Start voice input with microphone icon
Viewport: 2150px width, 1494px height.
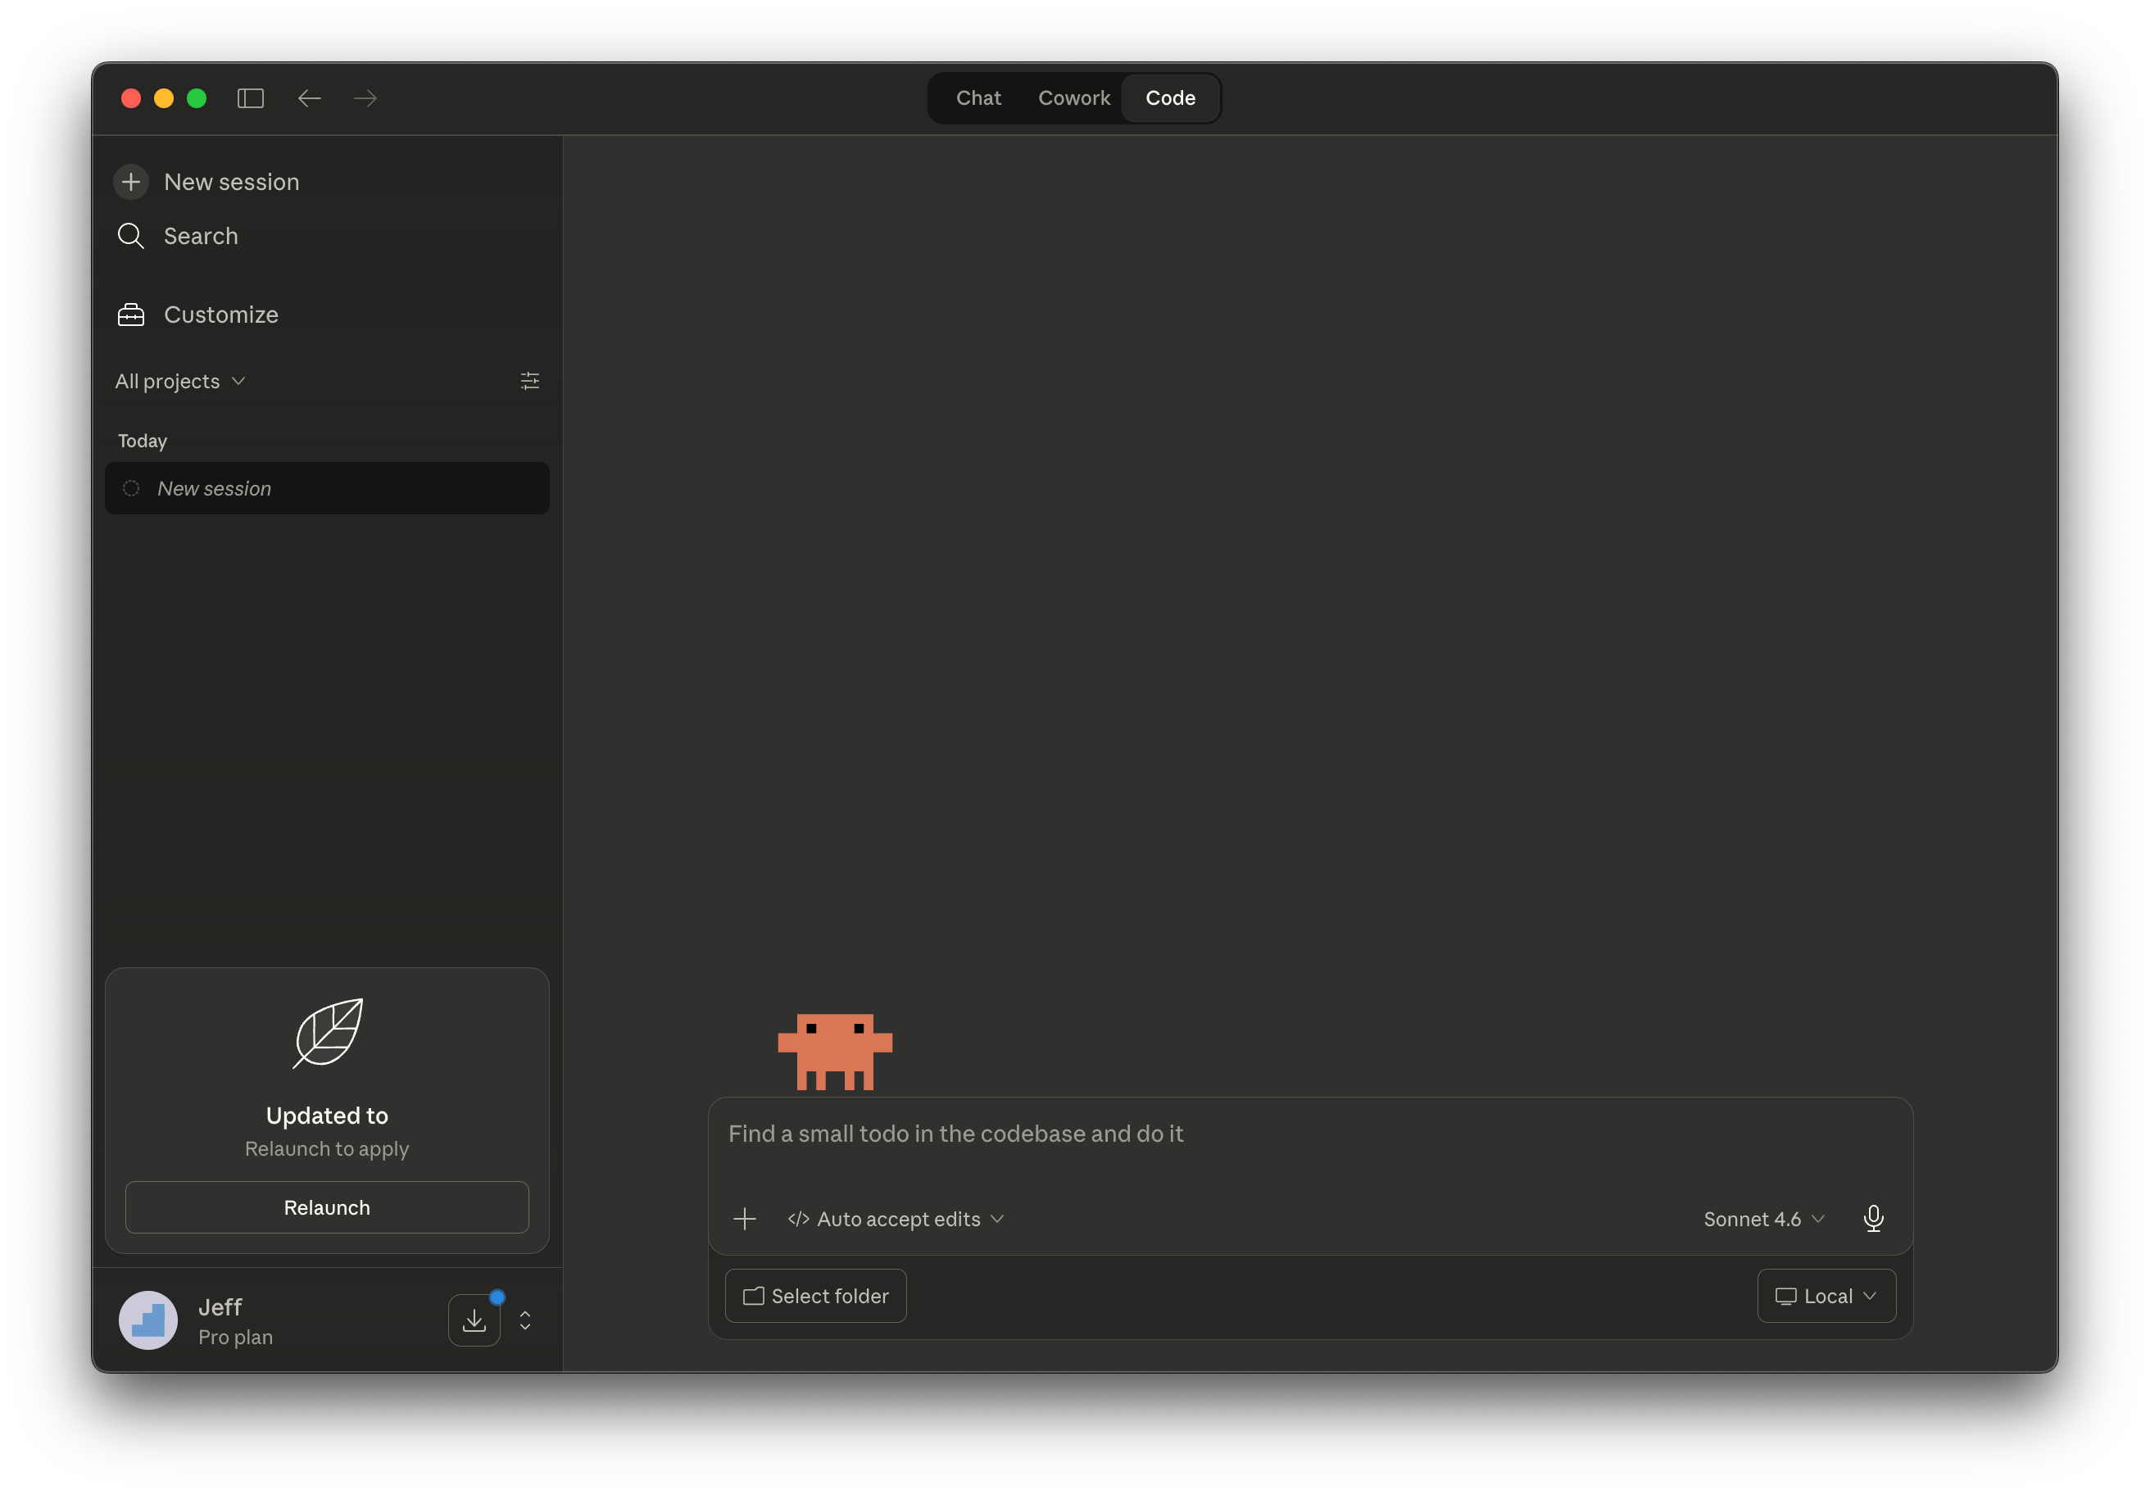[1873, 1219]
